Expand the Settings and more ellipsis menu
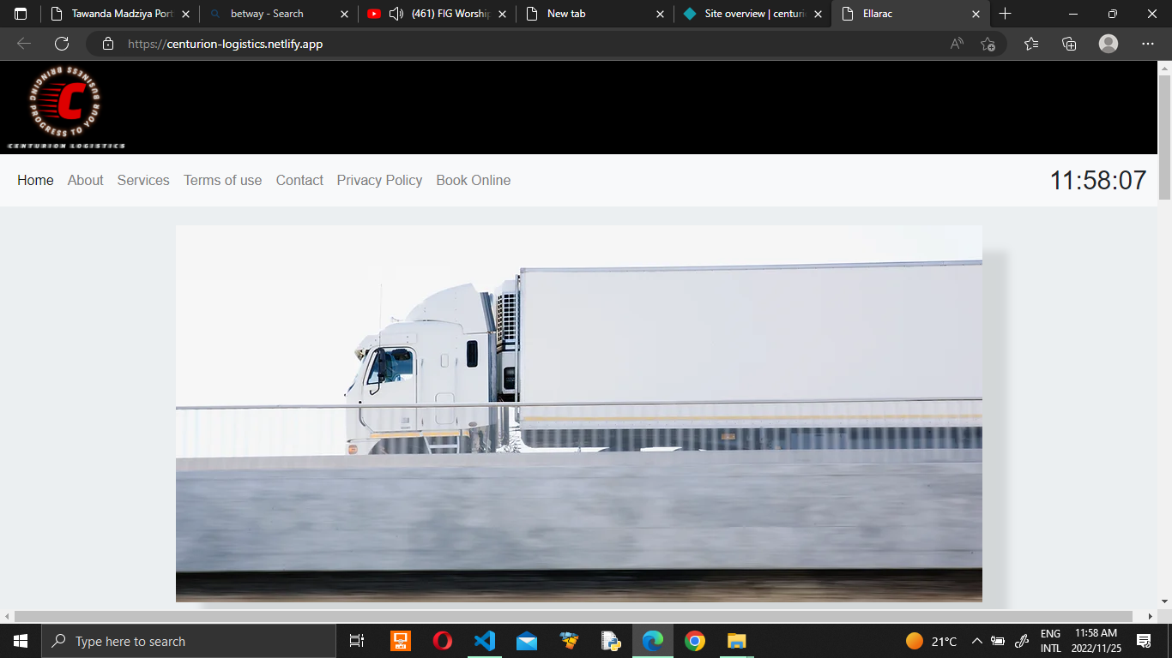 (x=1148, y=44)
